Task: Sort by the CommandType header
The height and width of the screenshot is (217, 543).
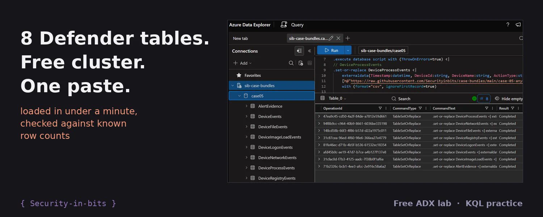Action: (x=404, y=108)
